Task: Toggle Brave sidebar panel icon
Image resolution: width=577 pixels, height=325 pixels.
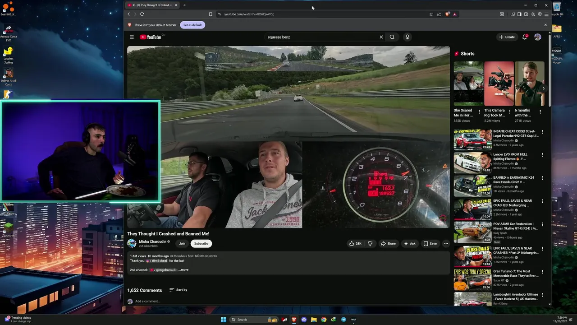Action: [519, 14]
